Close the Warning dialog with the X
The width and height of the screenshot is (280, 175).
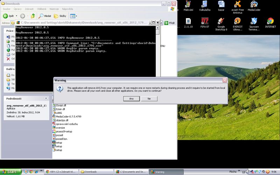pyautogui.click(x=225, y=80)
